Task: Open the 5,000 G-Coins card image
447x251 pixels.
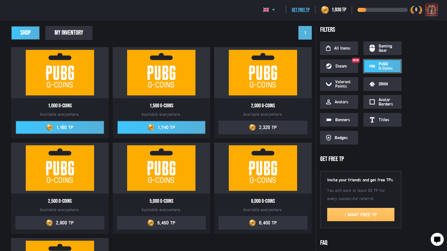Action: pos(161,168)
